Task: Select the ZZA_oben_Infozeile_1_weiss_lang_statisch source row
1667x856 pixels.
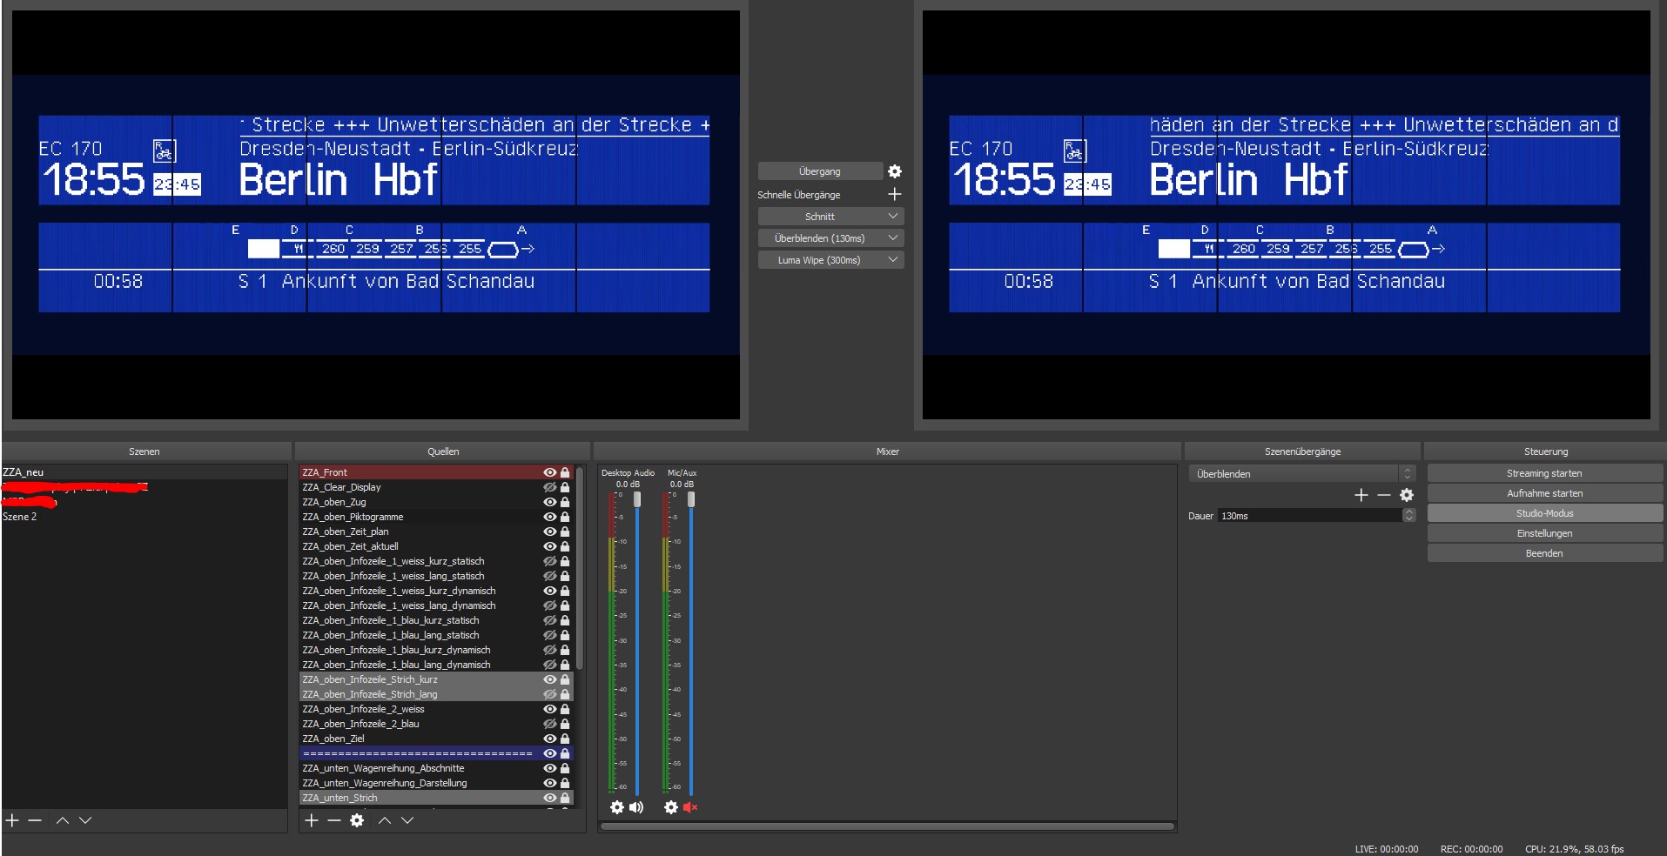Action: [x=437, y=576]
